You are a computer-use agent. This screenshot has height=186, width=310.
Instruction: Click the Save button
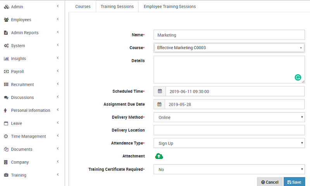point(294,182)
